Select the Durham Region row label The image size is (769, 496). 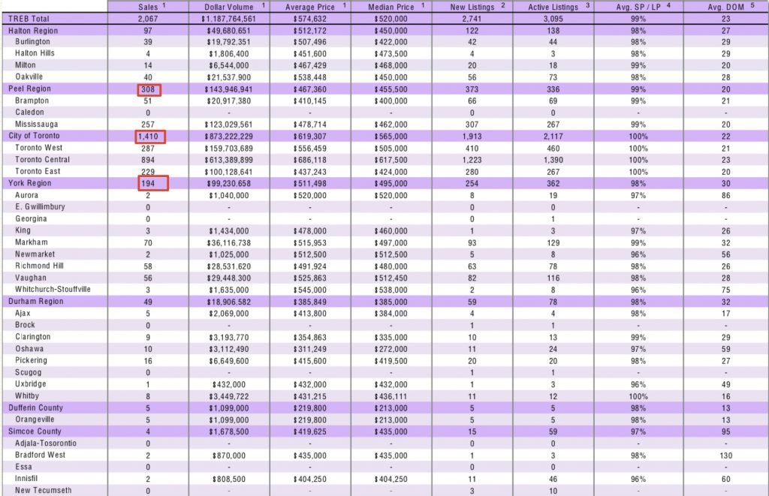tap(35, 302)
